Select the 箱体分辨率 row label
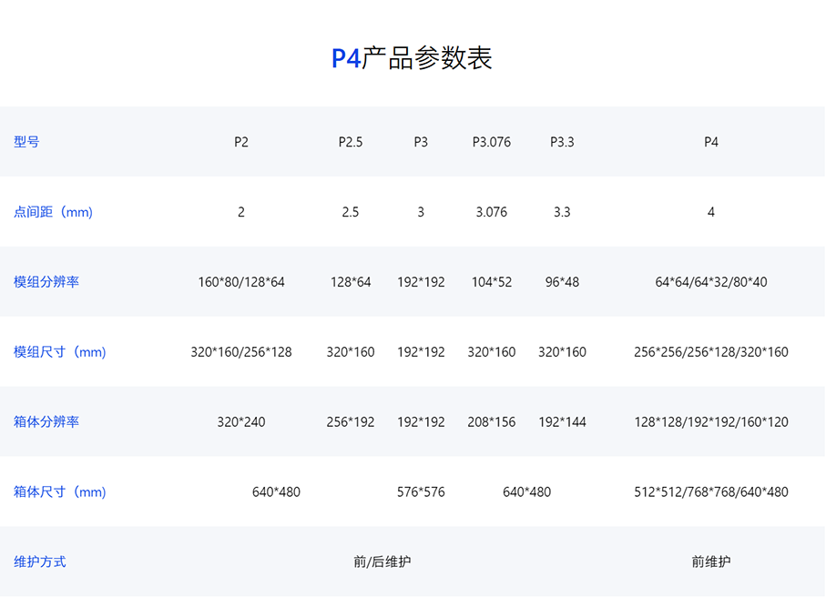The width and height of the screenshot is (826, 597). [46, 422]
